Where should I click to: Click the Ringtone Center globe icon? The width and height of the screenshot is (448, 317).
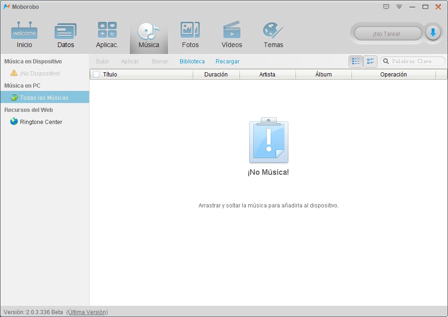(x=14, y=122)
